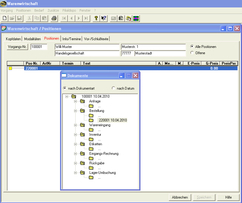The image size is (242, 203).
Task: Collapse the Lager-Umbuchung tree node
Action: pos(75,173)
